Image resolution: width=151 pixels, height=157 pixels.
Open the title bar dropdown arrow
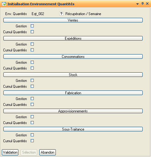click(x=137, y=4)
